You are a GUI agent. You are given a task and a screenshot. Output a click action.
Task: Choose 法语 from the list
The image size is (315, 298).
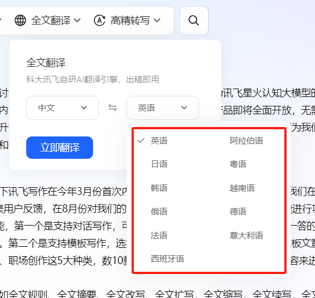click(x=159, y=236)
